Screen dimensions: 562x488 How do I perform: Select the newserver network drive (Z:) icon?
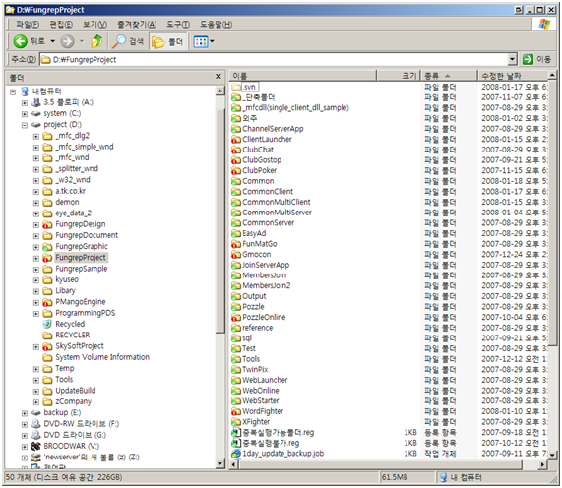[x=35, y=457]
